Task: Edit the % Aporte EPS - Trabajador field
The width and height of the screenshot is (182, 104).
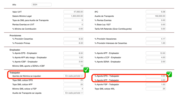Action: click(156, 76)
